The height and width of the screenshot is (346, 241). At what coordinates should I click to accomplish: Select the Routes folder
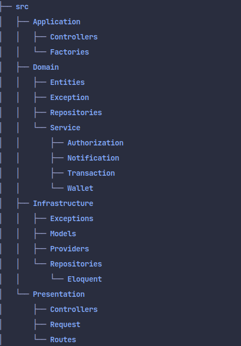[x=63, y=340]
